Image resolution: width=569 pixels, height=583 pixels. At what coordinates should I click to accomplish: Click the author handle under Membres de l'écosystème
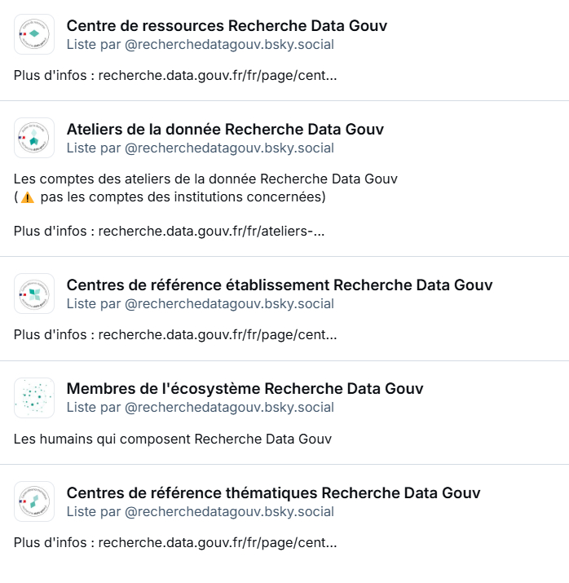(229, 408)
